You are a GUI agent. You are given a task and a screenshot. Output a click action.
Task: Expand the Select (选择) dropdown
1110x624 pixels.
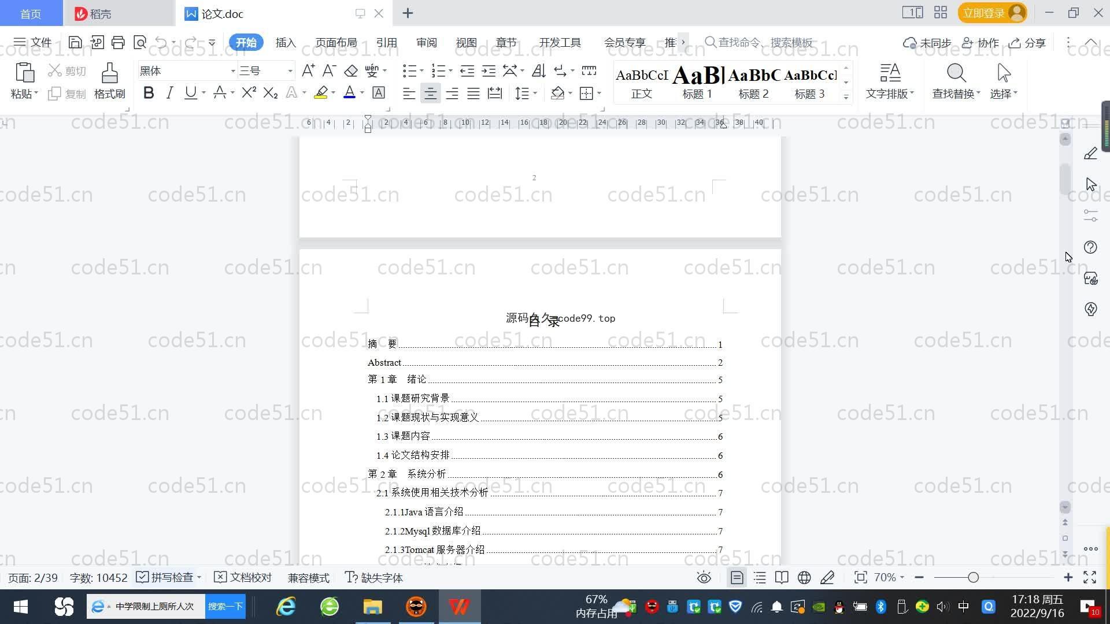coord(1004,94)
